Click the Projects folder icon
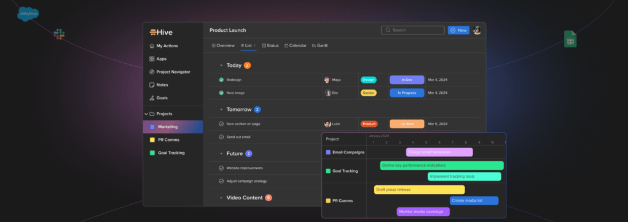The width and height of the screenshot is (628, 222). click(152, 114)
